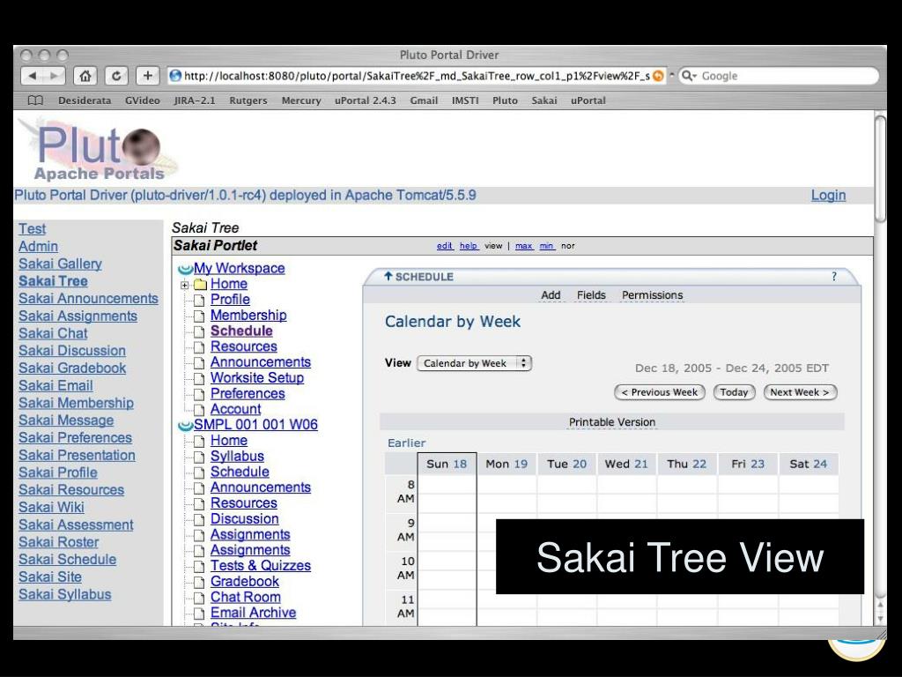Click the Pluto Apache Portals logo
This screenshot has height=677, width=902.
point(98,151)
